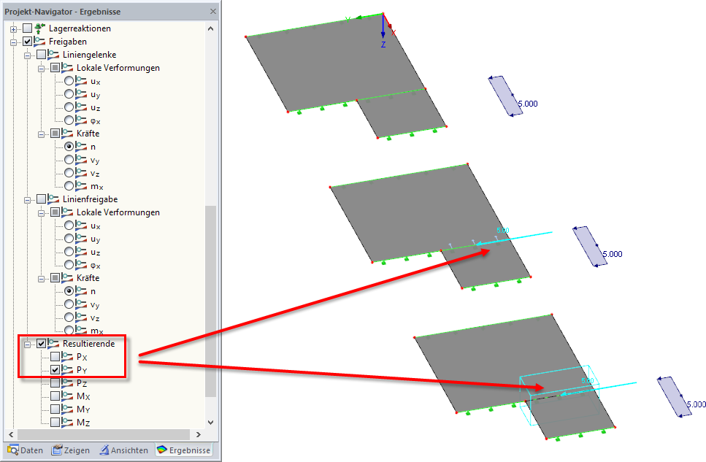Close the Projekt-Navigator panel
This screenshot has height=462, width=706.
(x=213, y=11)
